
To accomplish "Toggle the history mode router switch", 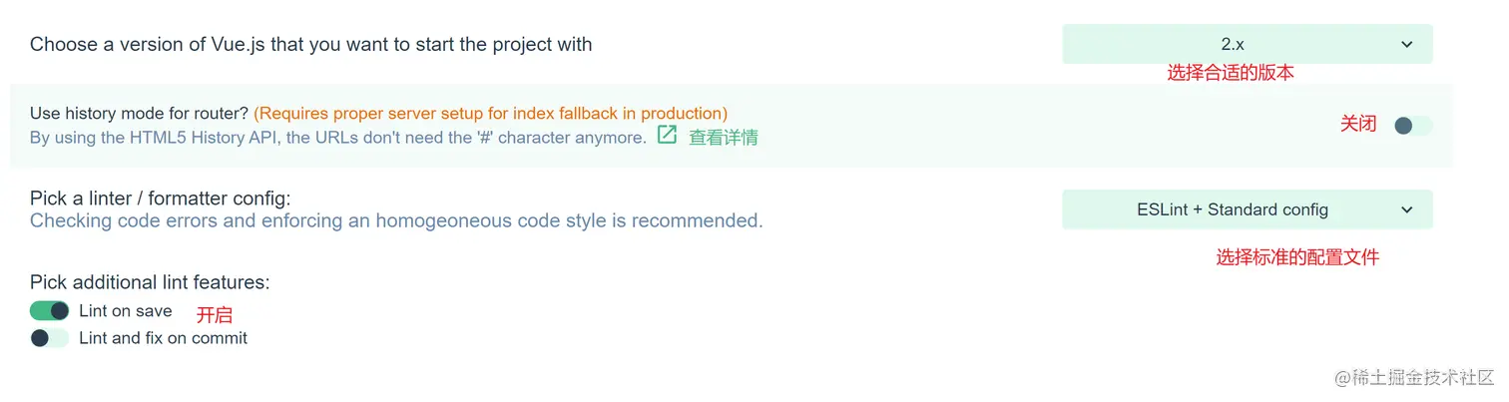I will [x=1412, y=126].
